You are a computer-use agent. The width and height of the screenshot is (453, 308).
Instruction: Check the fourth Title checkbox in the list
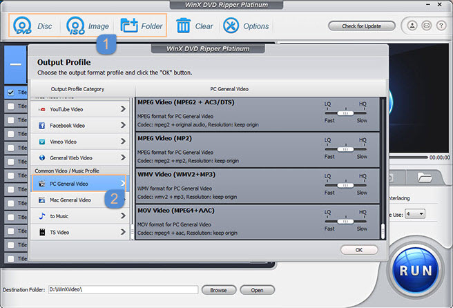point(10,134)
